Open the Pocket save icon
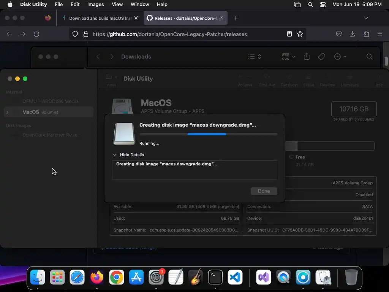Screen dimensions: 389x292 point(338,34)
